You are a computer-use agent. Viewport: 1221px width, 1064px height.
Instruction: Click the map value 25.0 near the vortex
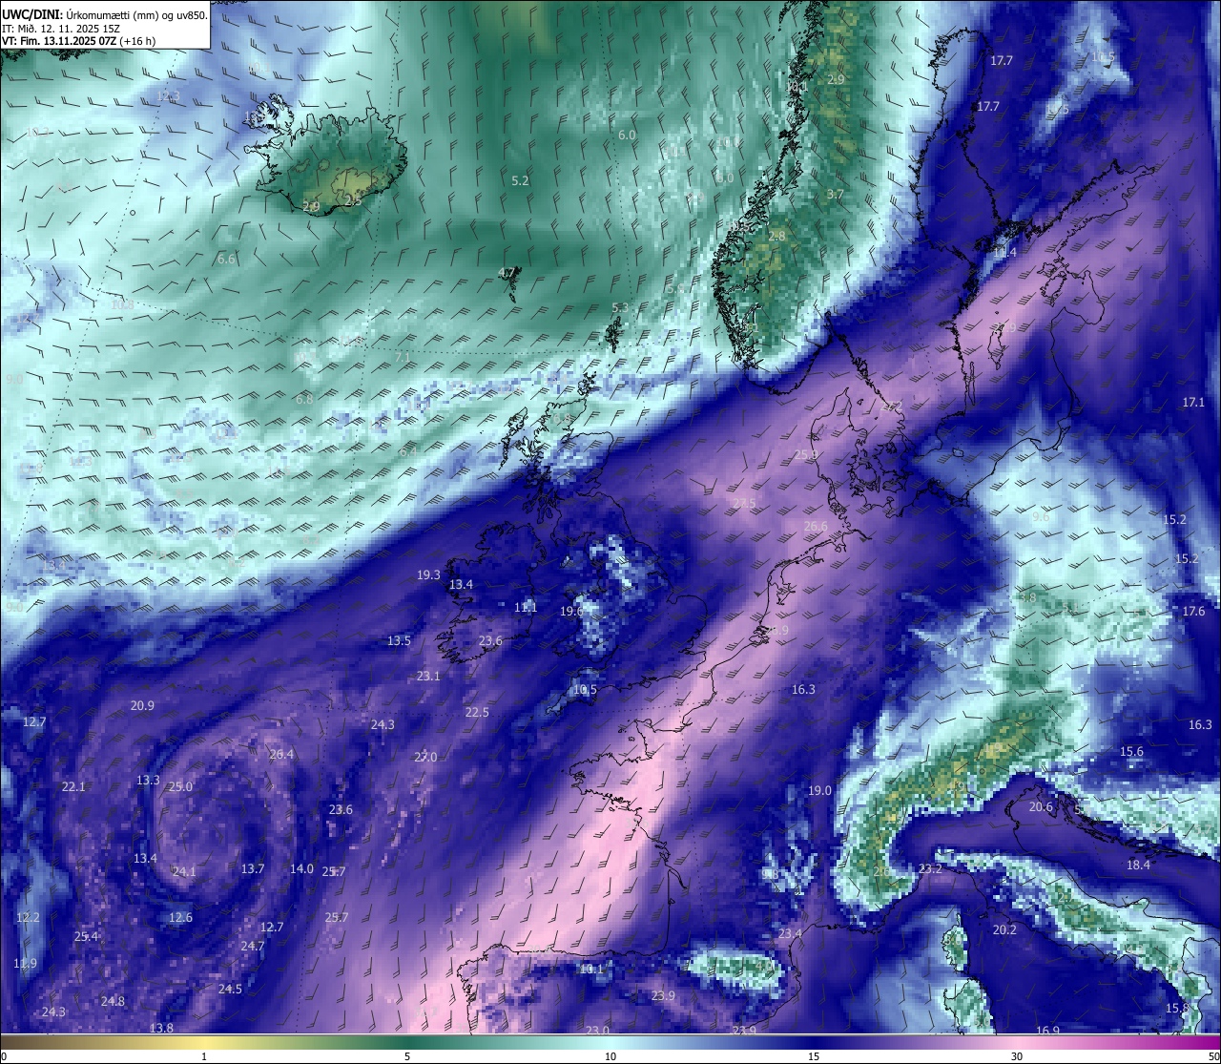[180, 787]
